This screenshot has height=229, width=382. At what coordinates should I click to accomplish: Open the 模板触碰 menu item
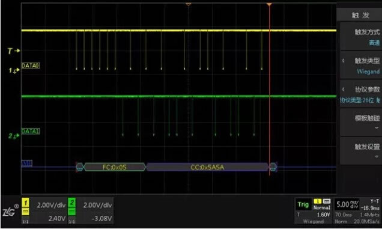[x=361, y=123]
